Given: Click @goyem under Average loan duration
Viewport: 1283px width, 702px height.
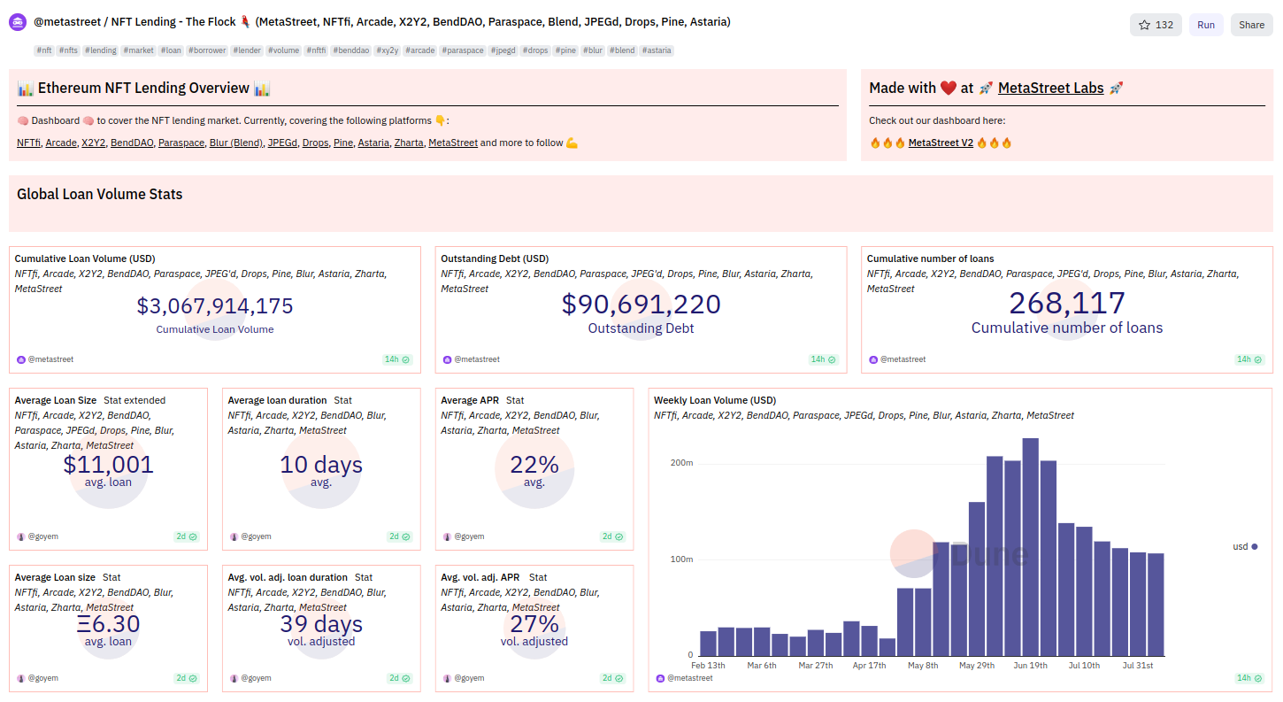Looking at the screenshot, I should [256, 536].
